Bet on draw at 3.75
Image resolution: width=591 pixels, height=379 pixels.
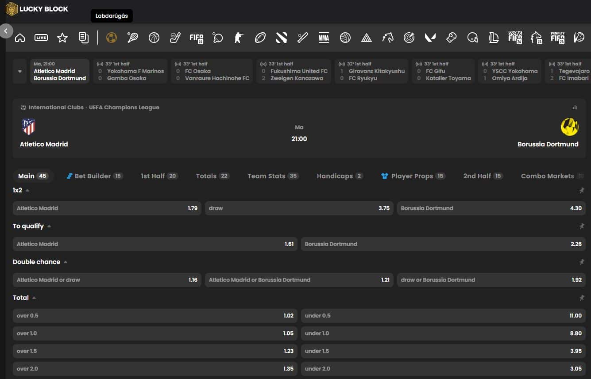(299, 208)
